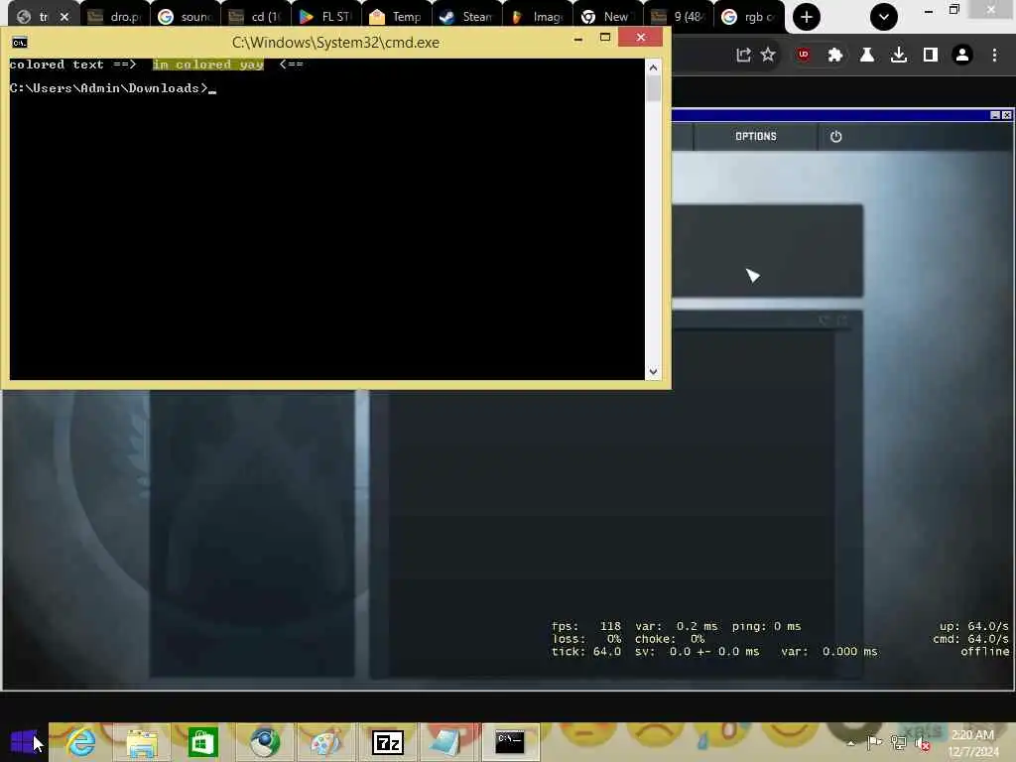Open 7-Zip from the taskbar
Image resolution: width=1016 pixels, height=762 pixels.
(388, 742)
